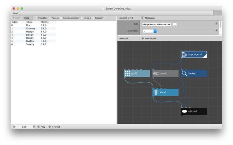Increment the frame number stepper arrow

tap(34, 127)
